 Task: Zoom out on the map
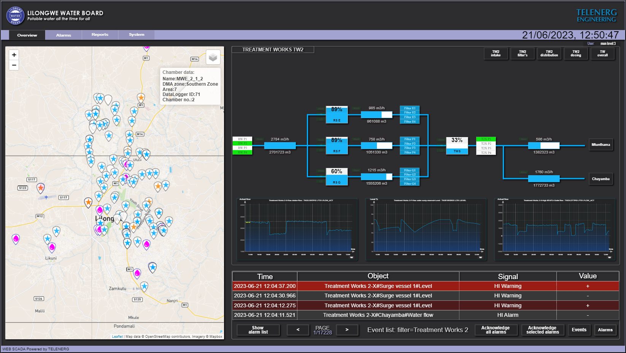click(x=14, y=65)
